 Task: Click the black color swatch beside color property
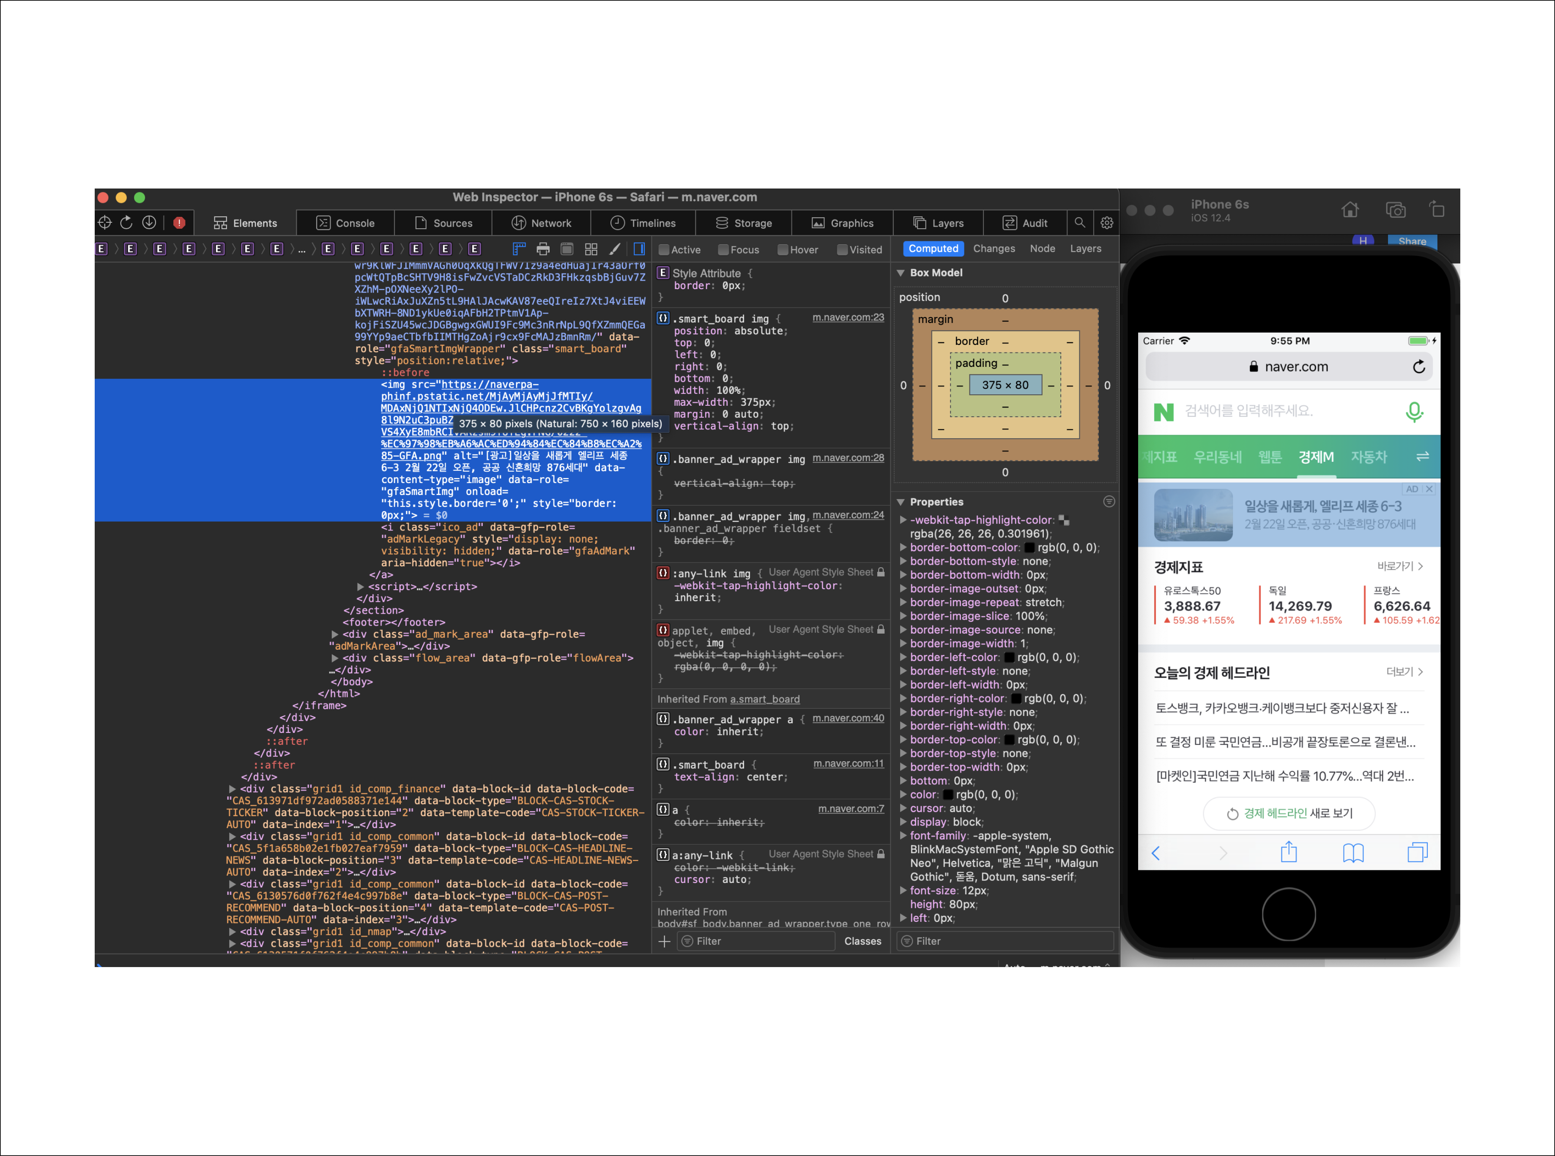(x=948, y=795)
